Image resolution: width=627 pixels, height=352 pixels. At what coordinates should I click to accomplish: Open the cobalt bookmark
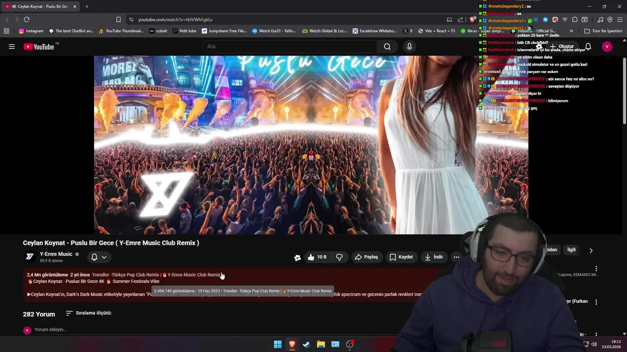point(158,31)
